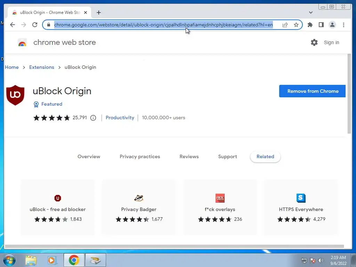Image resolution: width=356 pixels, height=267 pixels.
Task: Open Action Center flag tray icon
Action: (313, 260)
